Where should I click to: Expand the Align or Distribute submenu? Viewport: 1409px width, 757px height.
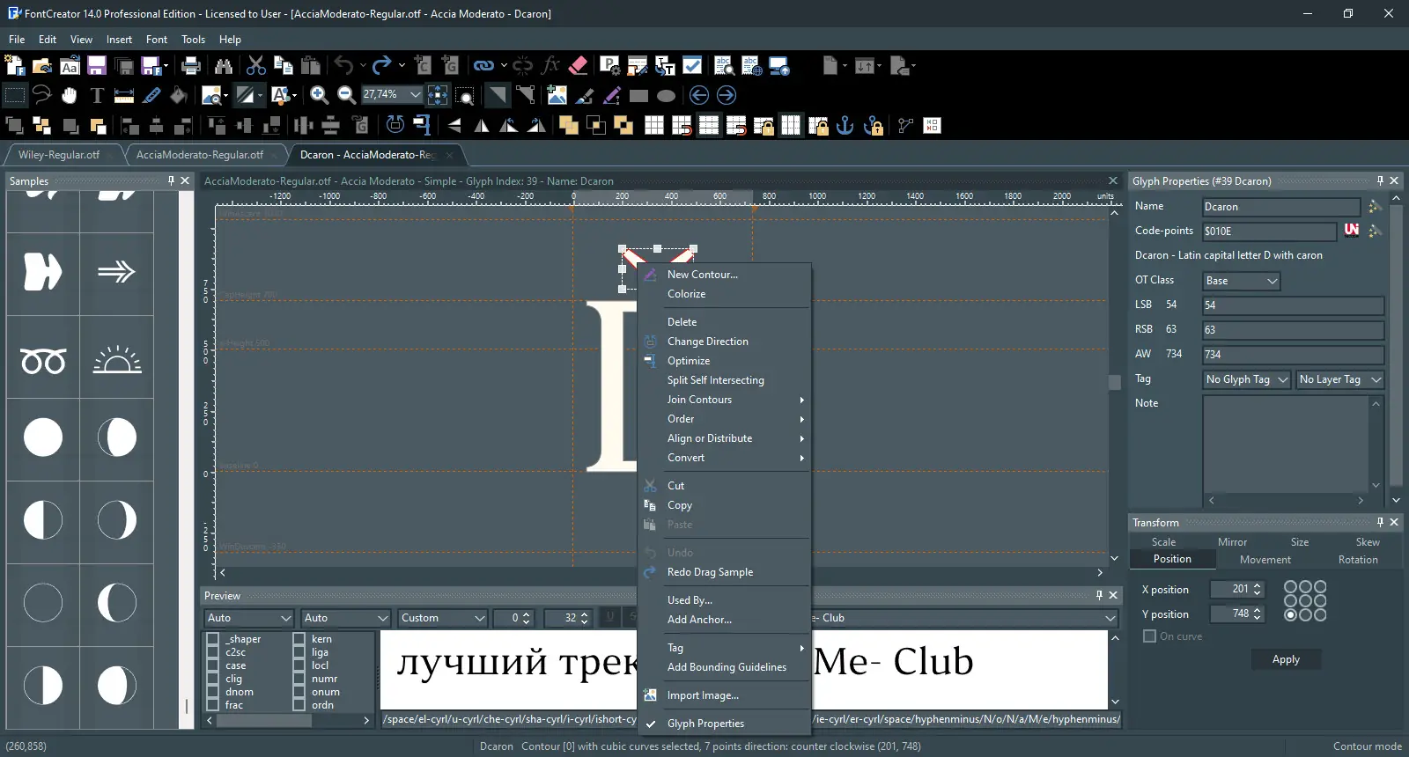[x=724, y=438]
